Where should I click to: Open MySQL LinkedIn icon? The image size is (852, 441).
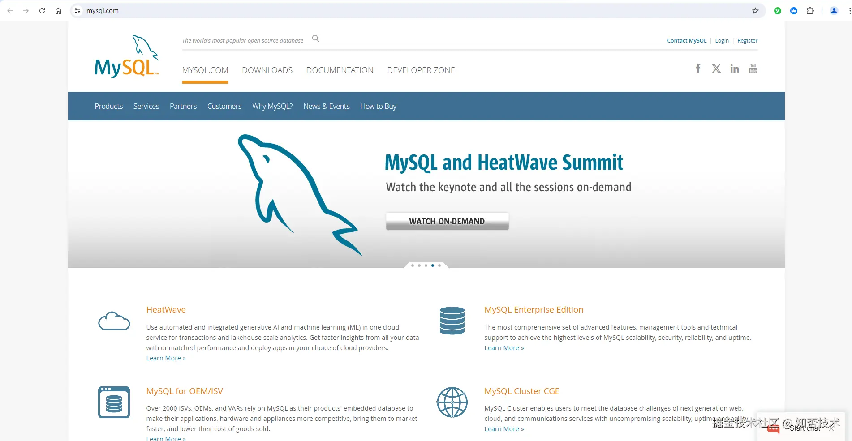coord(735,69)
